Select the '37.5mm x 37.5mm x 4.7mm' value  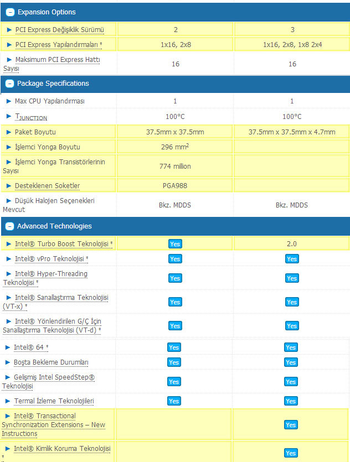292,132
